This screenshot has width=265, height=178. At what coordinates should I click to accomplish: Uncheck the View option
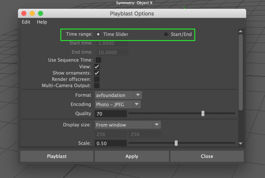click(x=97, y=66)
